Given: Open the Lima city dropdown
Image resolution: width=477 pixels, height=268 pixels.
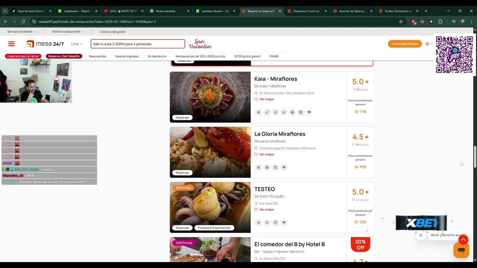Looking at the screenshot, I should click(76, 44).
